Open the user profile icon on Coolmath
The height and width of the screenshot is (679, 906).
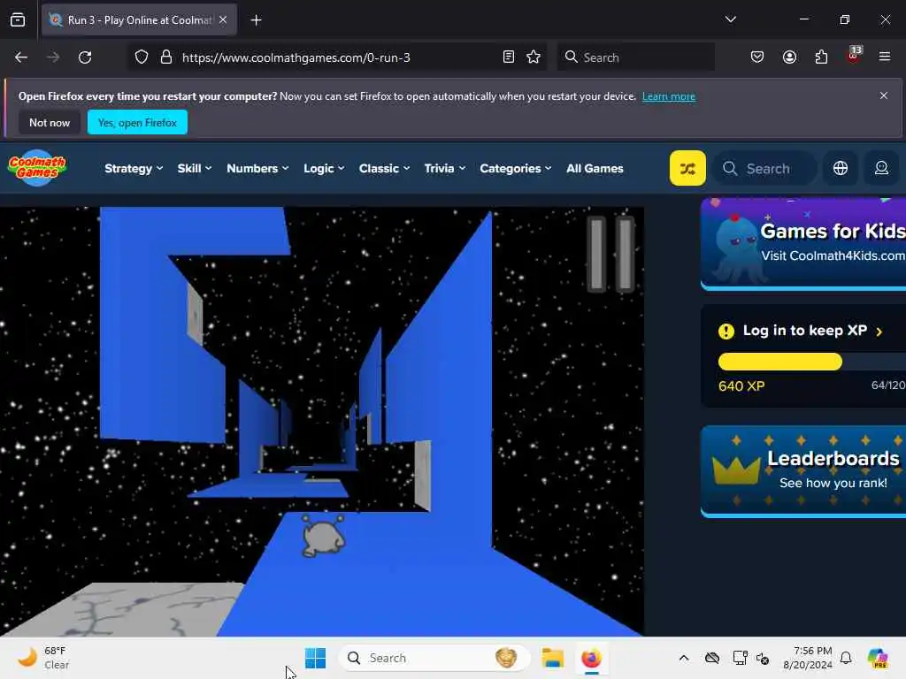[881, 168]
